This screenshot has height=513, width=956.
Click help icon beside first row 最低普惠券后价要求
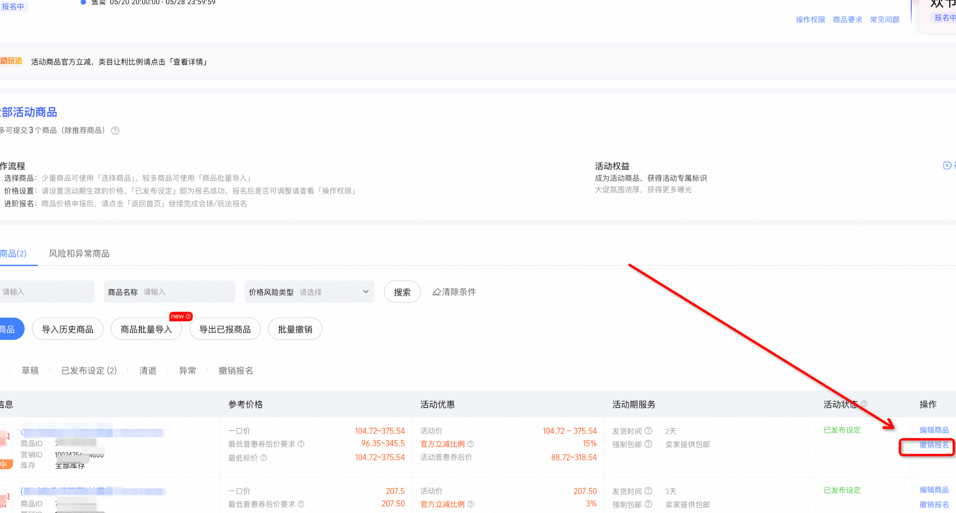(301, 444)
